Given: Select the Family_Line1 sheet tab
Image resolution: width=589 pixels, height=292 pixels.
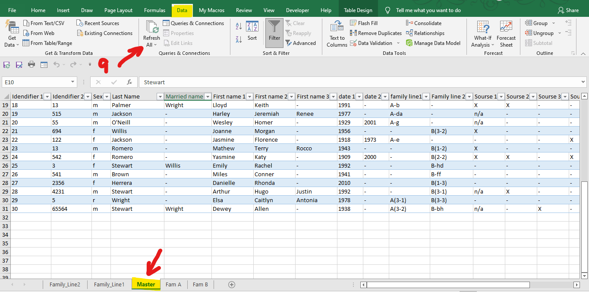Looking at the screenshot, I should [109, 285].
